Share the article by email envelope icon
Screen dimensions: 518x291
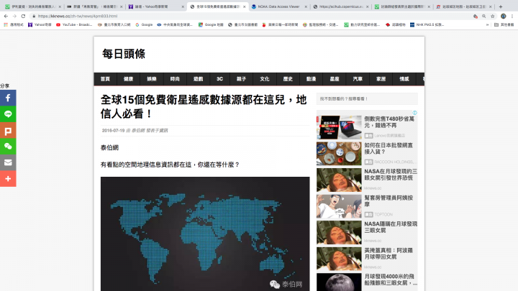(x=8, y=162)
